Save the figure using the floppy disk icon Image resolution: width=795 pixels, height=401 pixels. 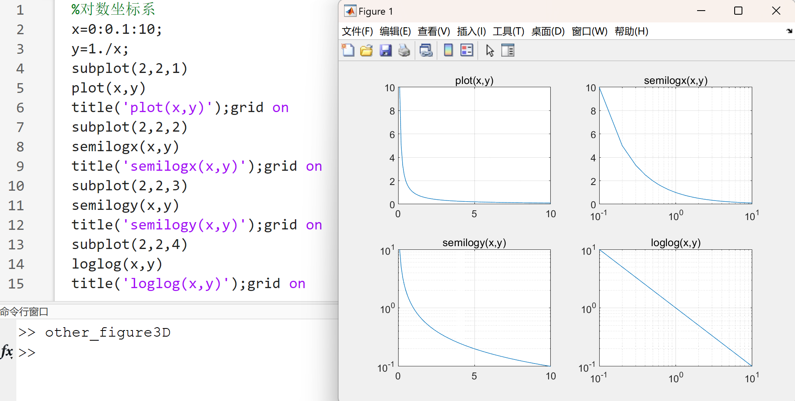(x=385, y=51)
